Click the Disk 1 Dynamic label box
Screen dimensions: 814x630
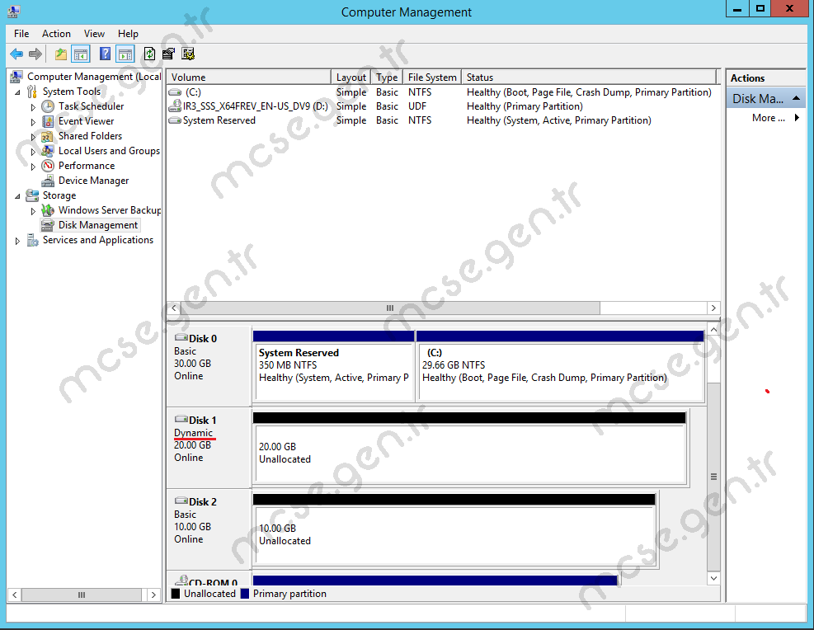point(209,447)
